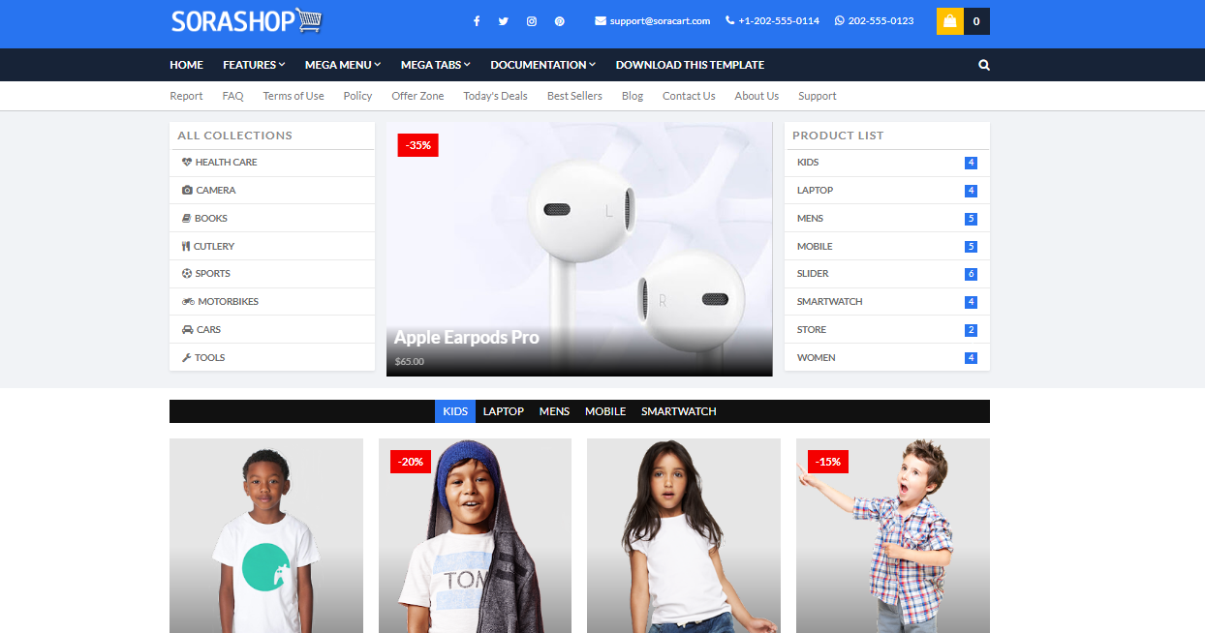This screenshot has width=1205, height=633.
Task: Go to Home in navigation bar
Action: pos(186,65)
